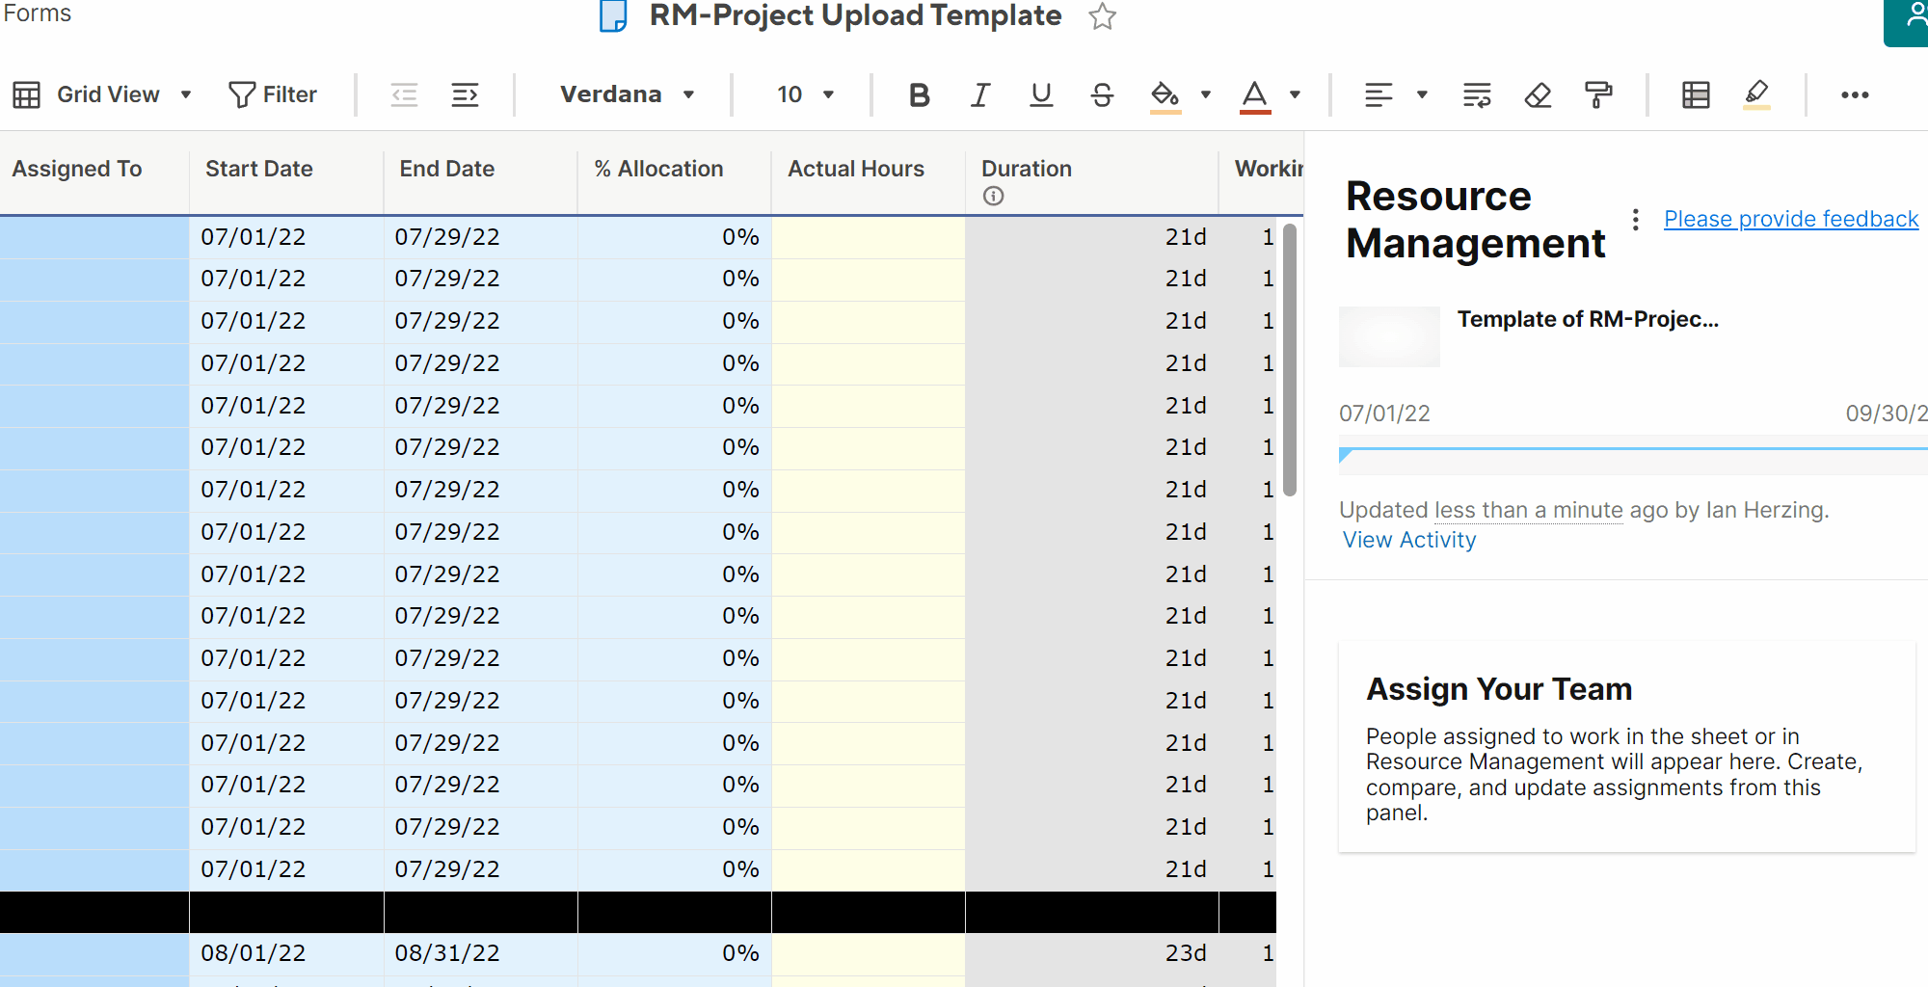Image resolution: width=1928 pixels, height=987 pixels.
Task: Click the indent icon
Action: coord(466,94)
